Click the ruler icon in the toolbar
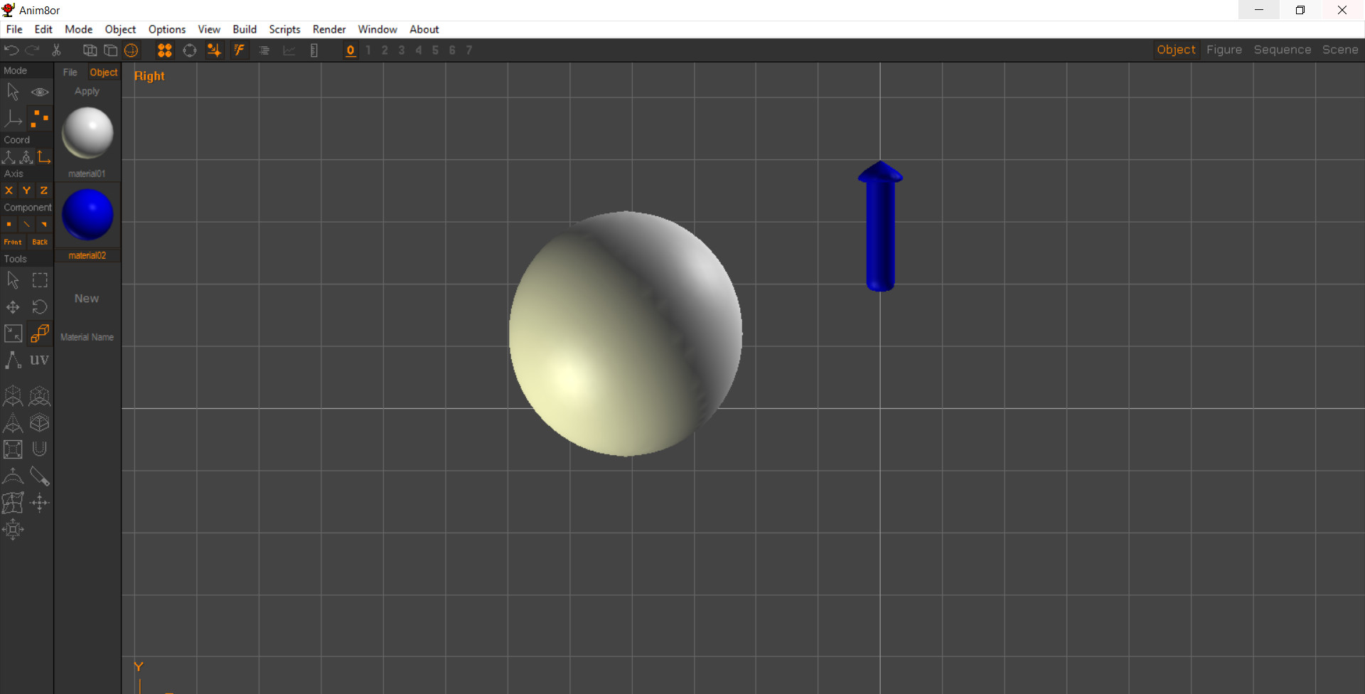 pos(314,50)
